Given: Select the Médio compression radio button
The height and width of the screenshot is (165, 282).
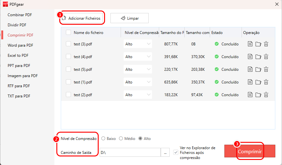Looking at the screenshot, I should coord(121,139).
